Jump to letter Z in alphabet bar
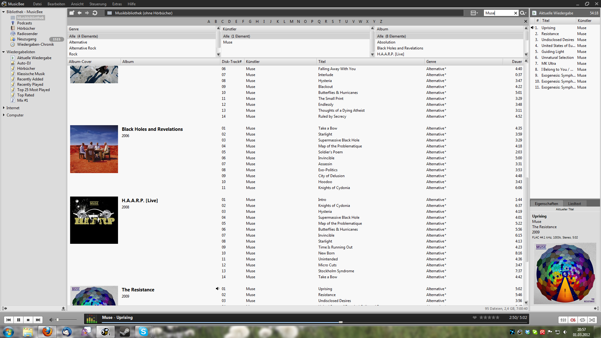The width and height of the screenshot is (601, 338). click(381, 22)
